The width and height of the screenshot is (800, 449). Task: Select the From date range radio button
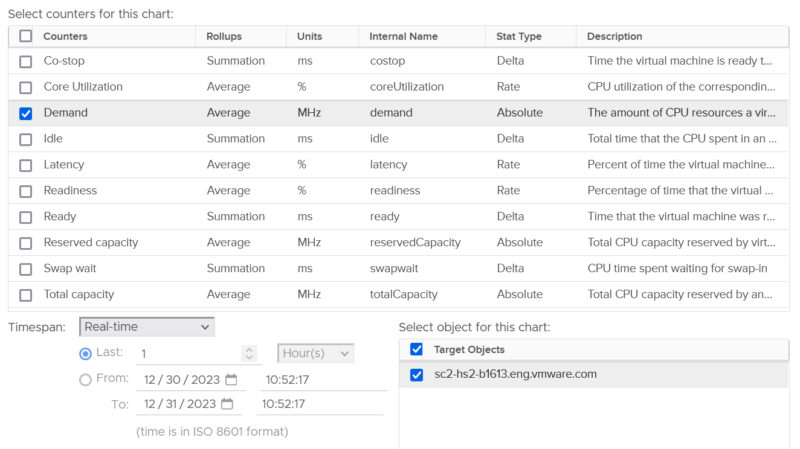[x=85, y=380]
